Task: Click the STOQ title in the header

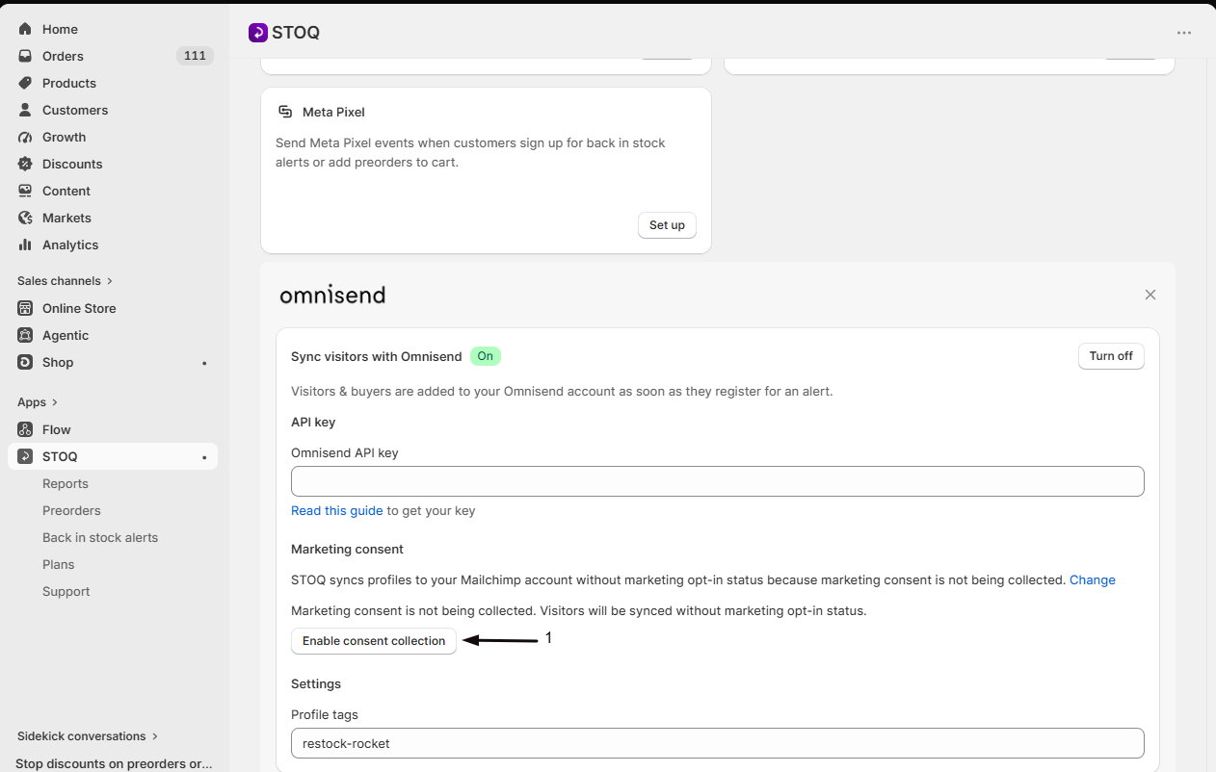Action: point(296,33)
